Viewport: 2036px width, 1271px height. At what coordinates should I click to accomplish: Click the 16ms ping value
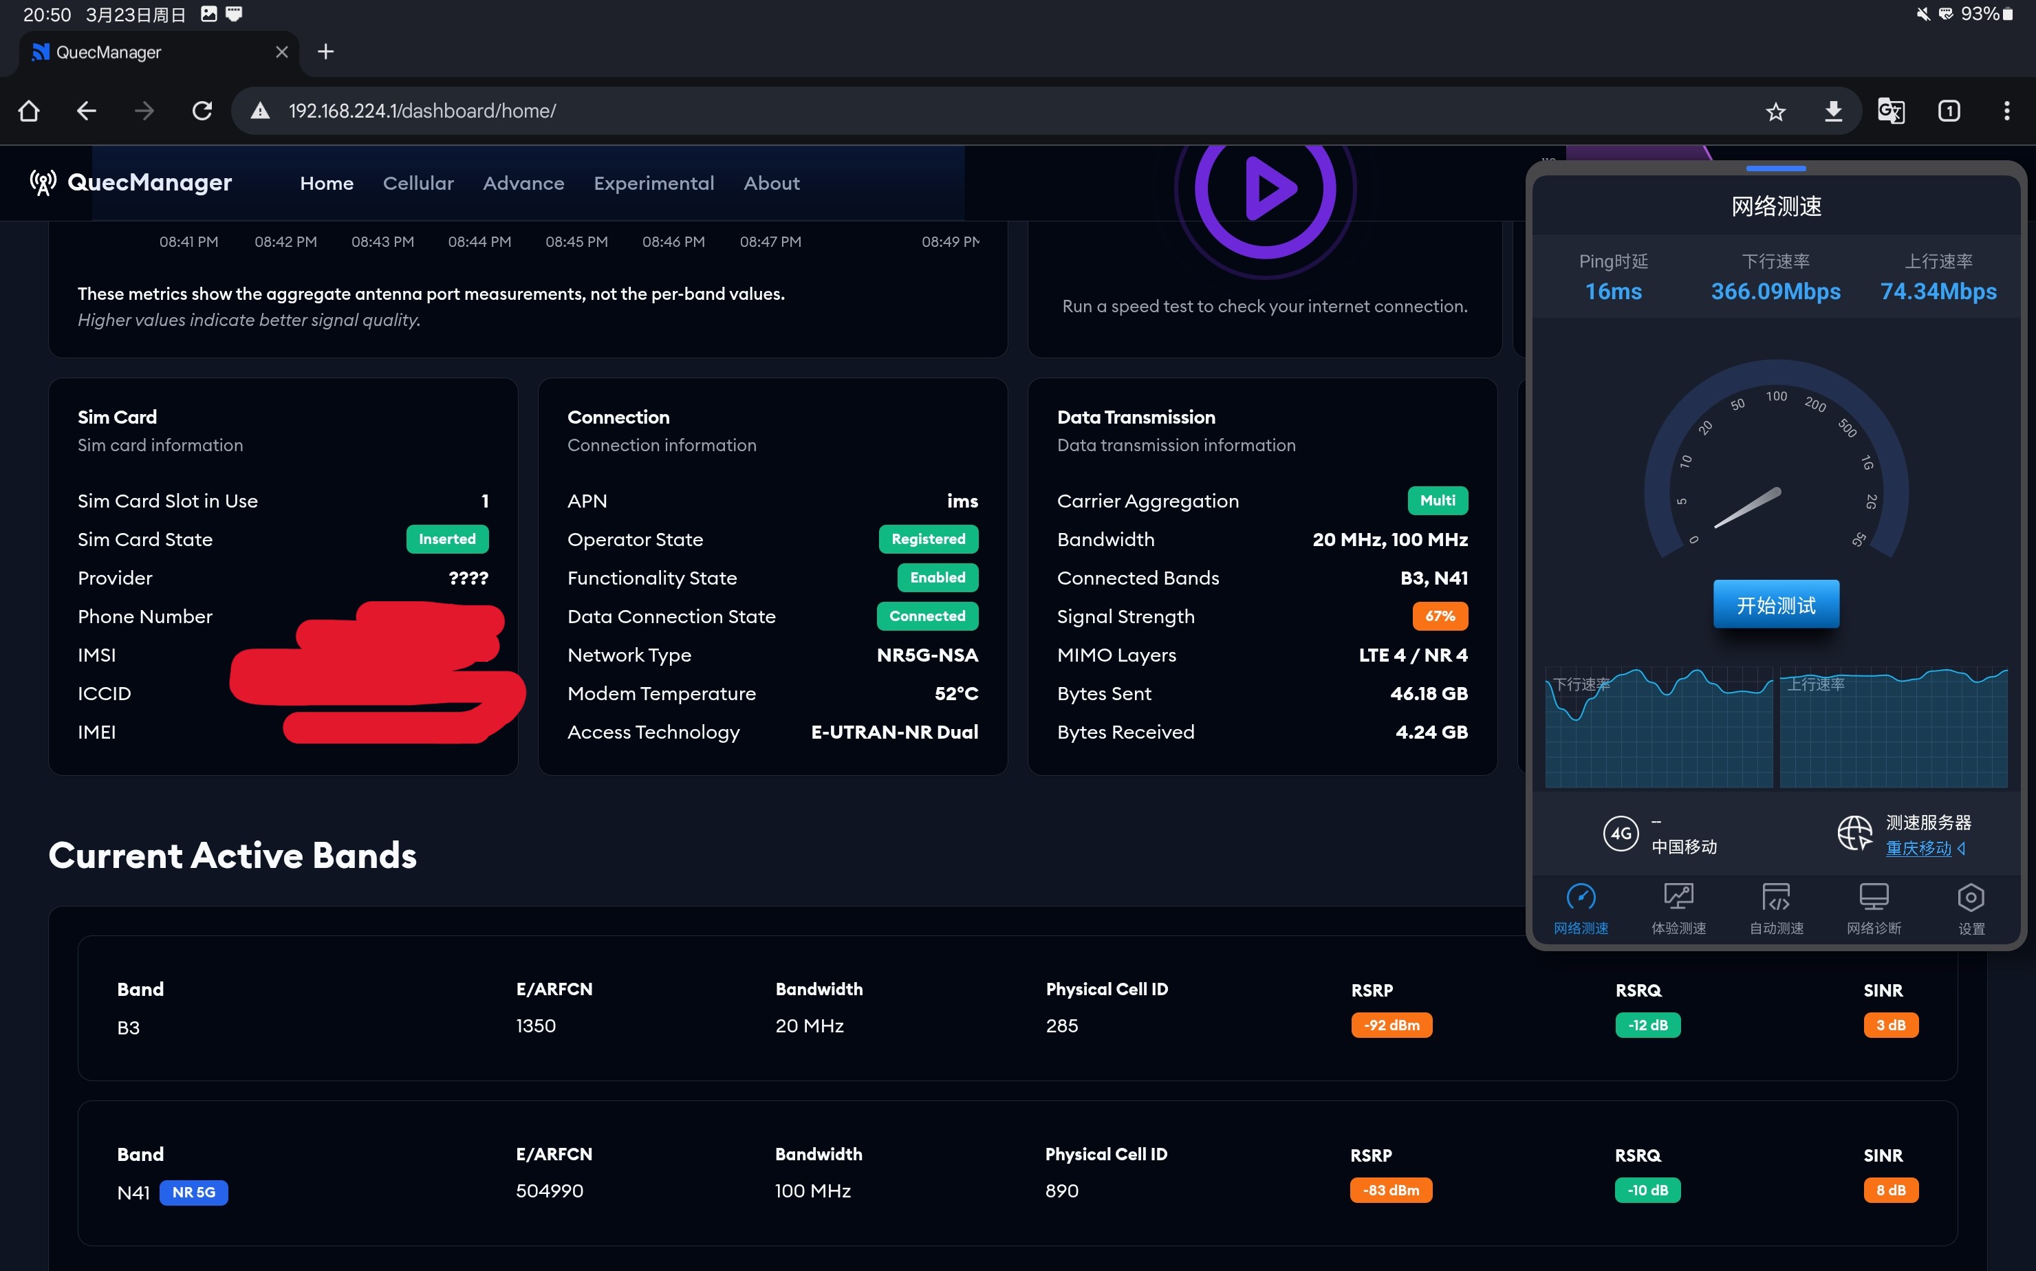click(x=1613, y=292)
